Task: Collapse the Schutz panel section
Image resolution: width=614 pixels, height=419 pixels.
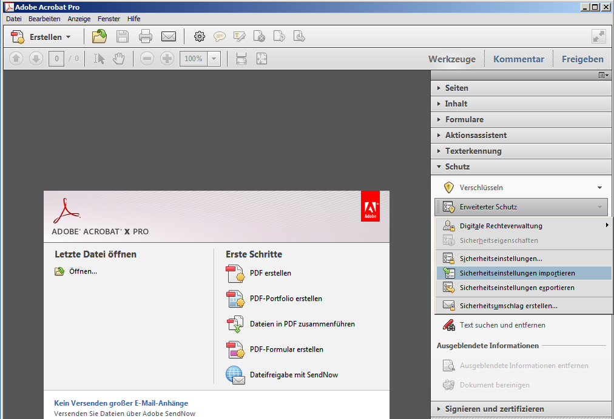Action: tap(457, 167)
